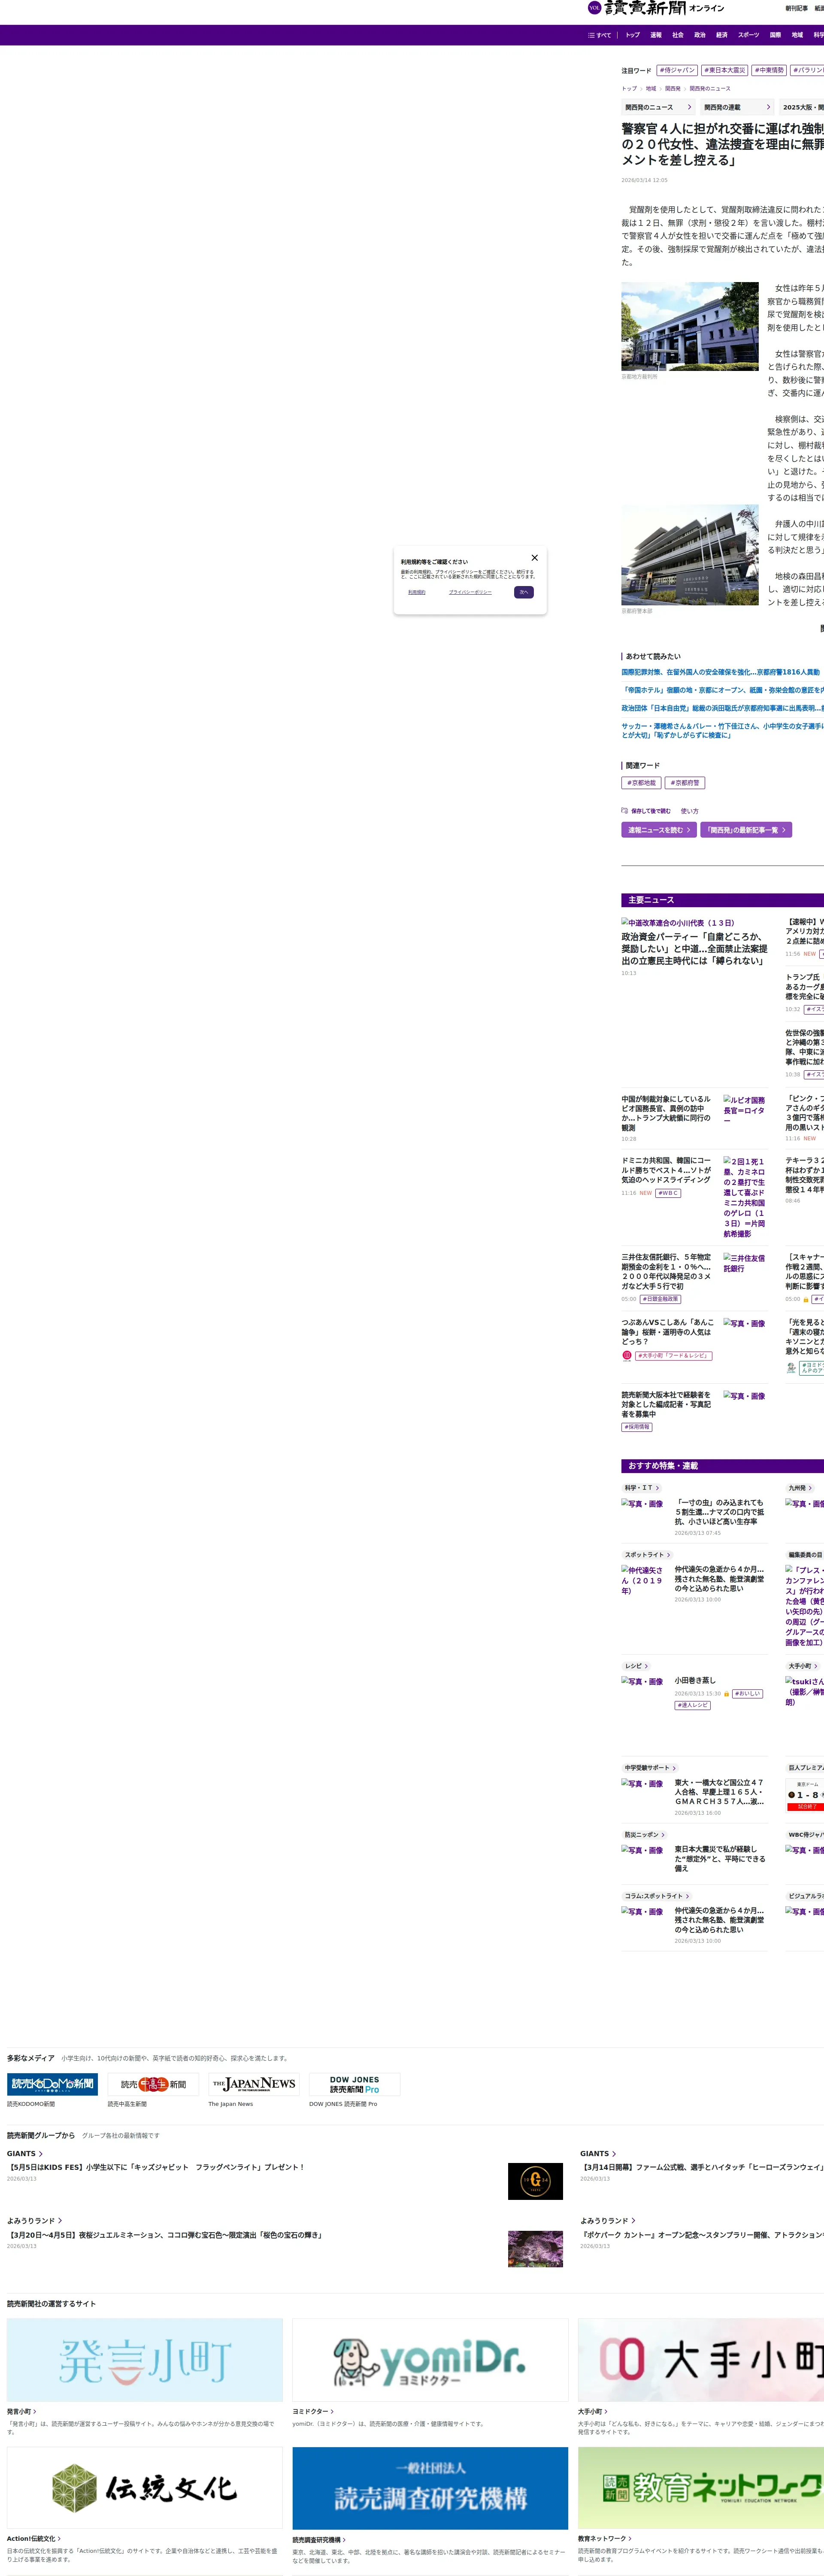The image size is (824, 2576).
Task: Click The Japan News logo
Action: pyautogui.click(x=254, y=2084)
